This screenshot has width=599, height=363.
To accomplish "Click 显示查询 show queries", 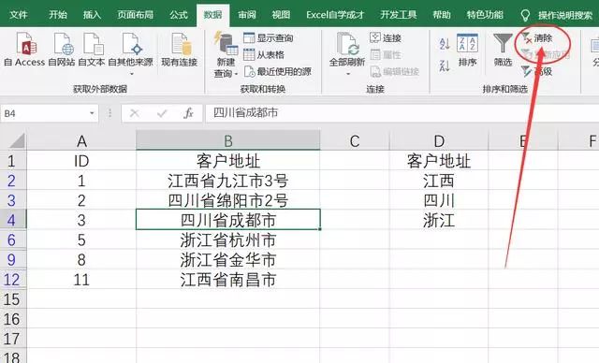I will click(269, 37).
